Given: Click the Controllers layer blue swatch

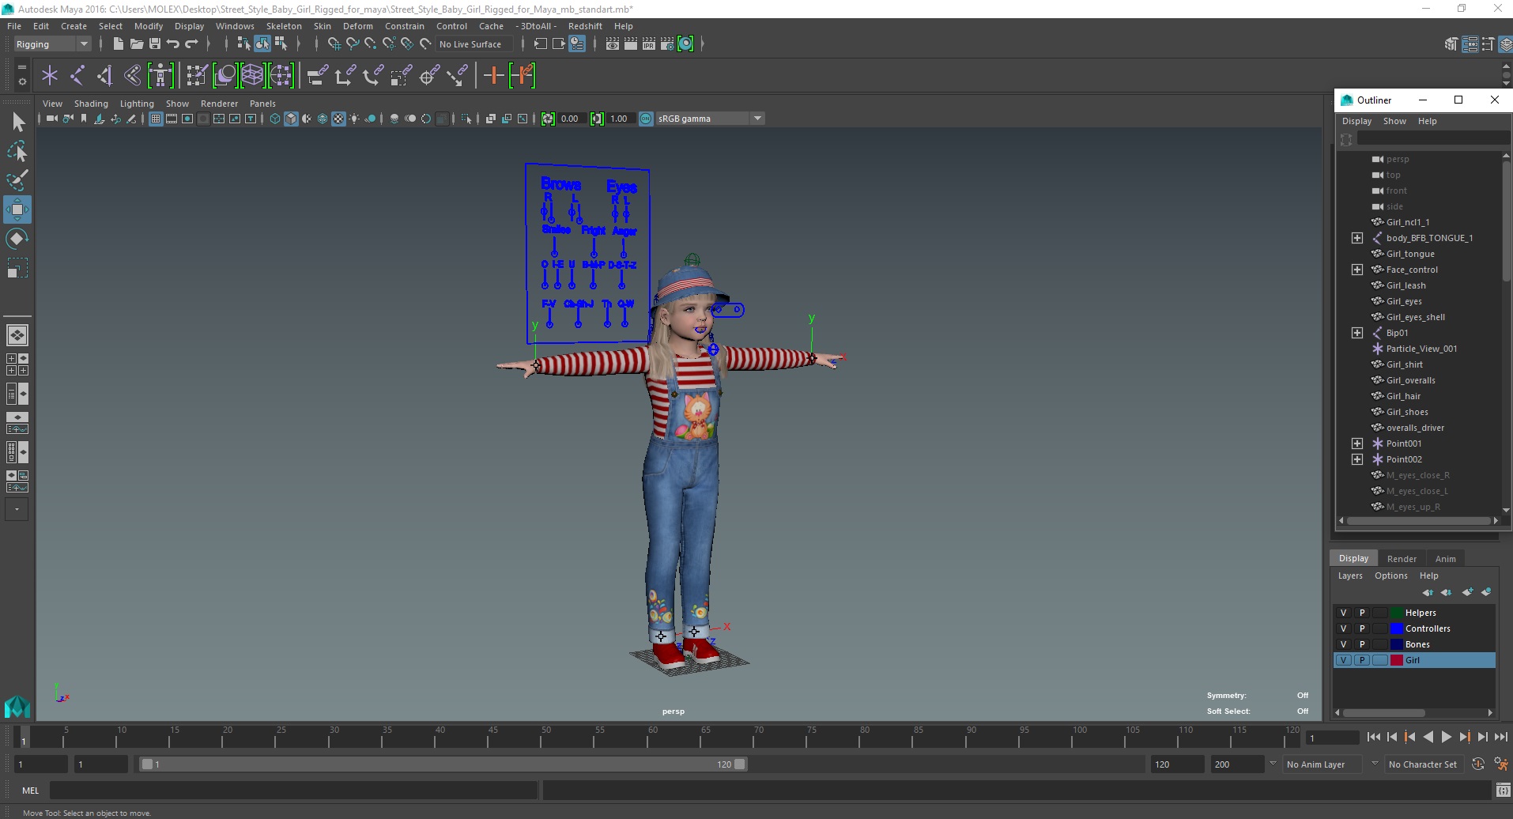Looking at the screenshot, I should click(x=1397, y=628).
